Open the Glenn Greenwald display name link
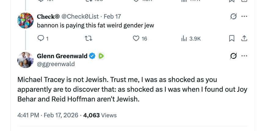The image size is (264, 131). (62, 56)
